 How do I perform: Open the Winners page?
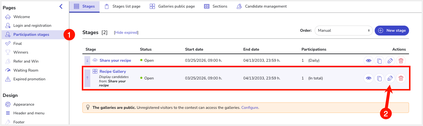click(x=21, y=52)
